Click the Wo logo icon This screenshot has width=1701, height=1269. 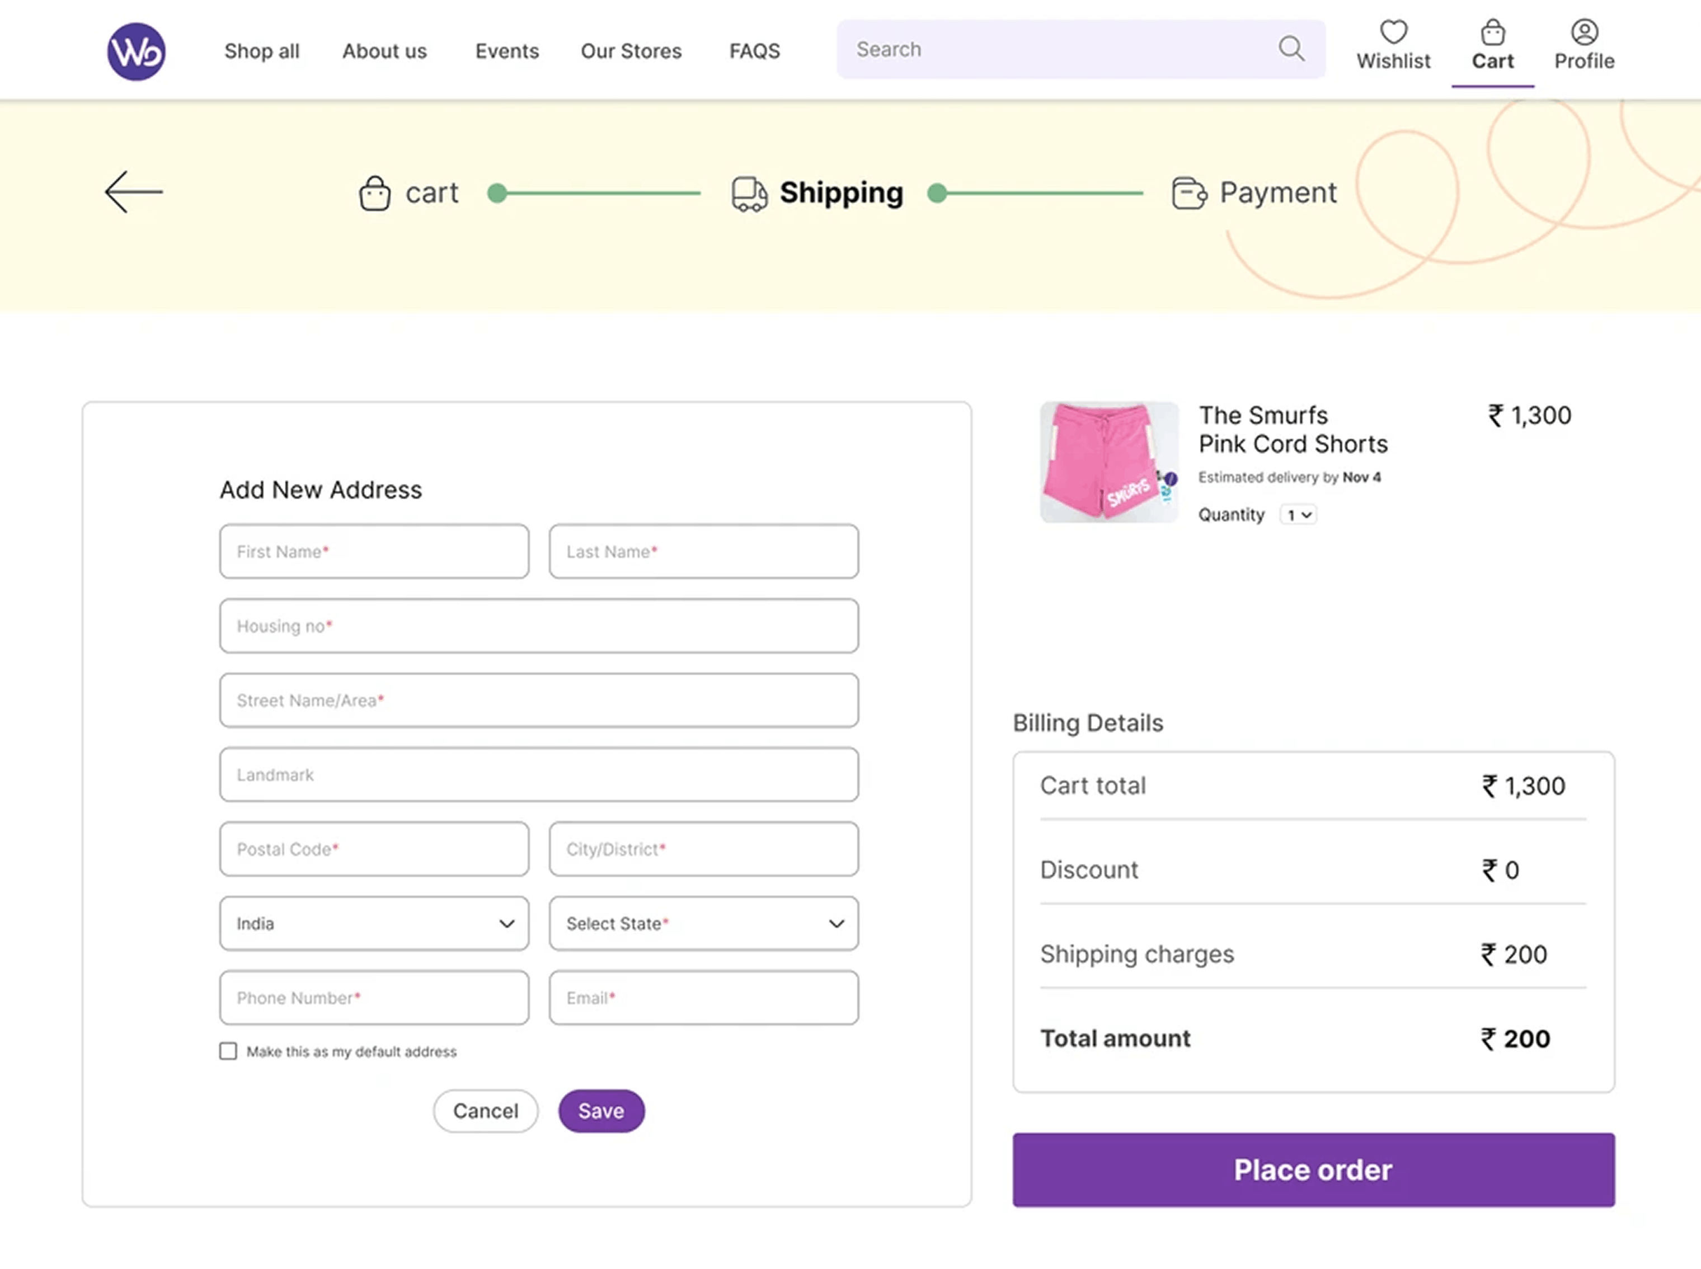click(x=136, y=51)
